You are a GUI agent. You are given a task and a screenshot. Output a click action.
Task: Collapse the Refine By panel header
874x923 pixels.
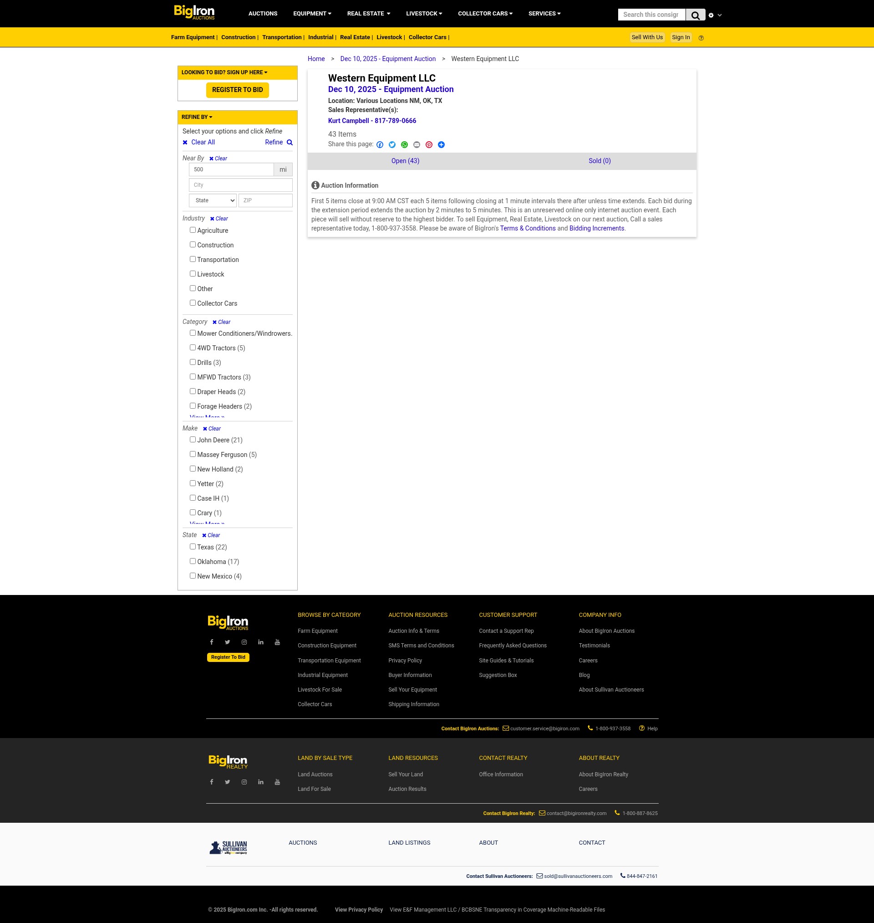coord(238,118)
